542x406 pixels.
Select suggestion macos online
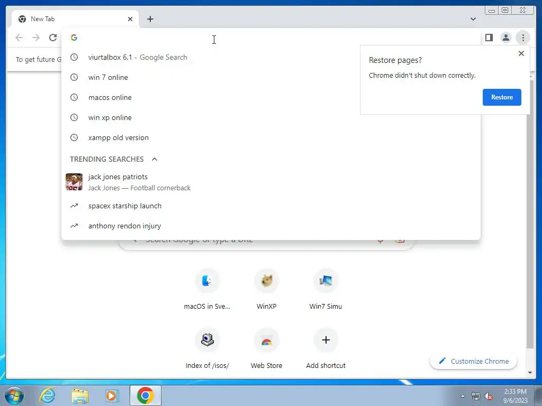coord(271,97)
